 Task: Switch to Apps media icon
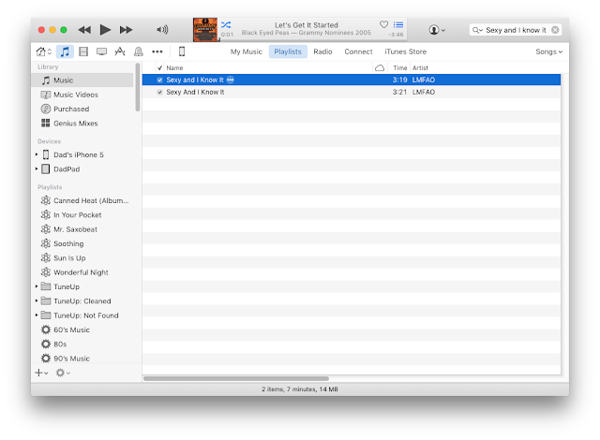point(120,51)
